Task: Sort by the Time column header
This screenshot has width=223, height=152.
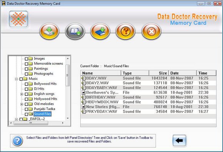Action: (x=206, y=73)
